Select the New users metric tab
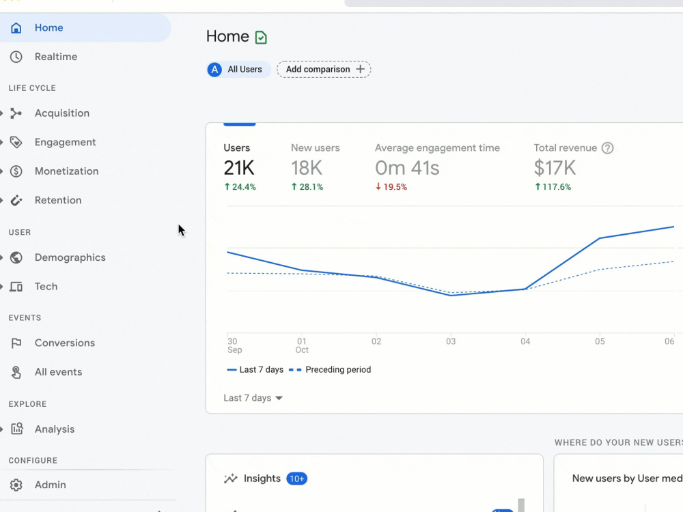This screenshot has width=683, height=512. (315, 168)
